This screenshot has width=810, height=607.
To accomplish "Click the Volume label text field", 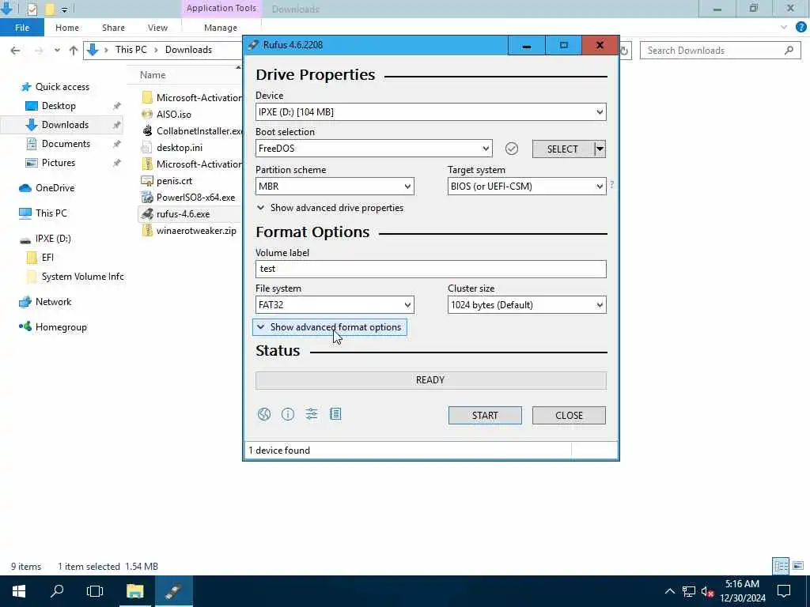I will (x=431, y=269).
